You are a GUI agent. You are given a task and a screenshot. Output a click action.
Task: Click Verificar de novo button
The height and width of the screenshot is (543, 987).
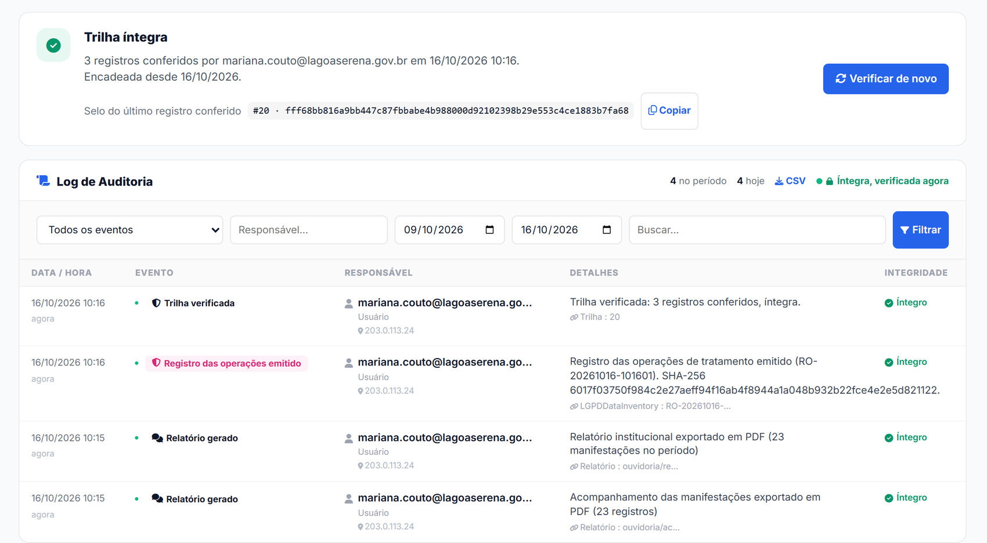pyautogui.click(x=885, y=79)
